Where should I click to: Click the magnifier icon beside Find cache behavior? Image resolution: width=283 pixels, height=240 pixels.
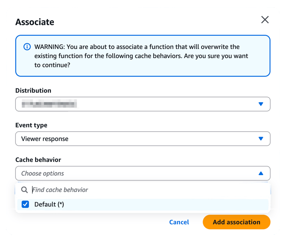pos(25,190)
